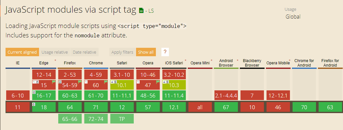Image resolution: width=343 pixels, height=130 pixels.
Task: Click the LS living standard link
Action: 151,11
